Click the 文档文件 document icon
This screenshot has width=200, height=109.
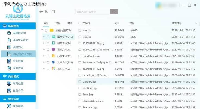pos(53,62)
